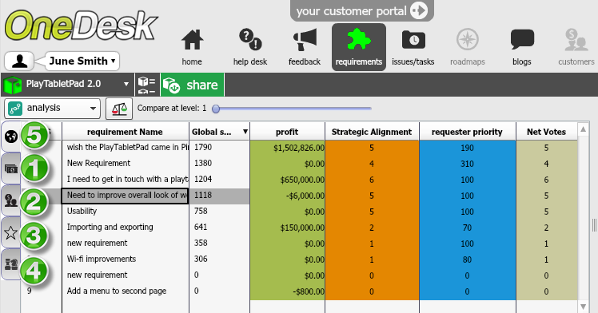Click the user profile avatar icon
The image size is (598, 313).
tap(19, 61)
